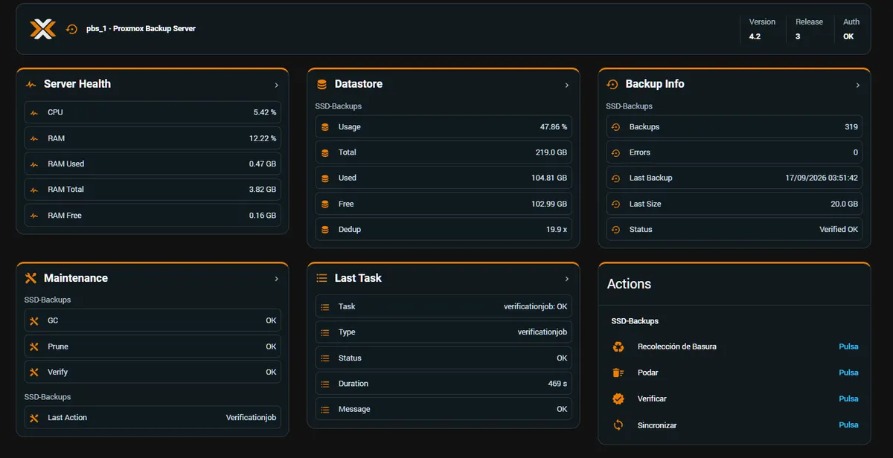Click the RAM 12.22 % value
Image resolution: width=893 pixels, height=458 pixels.
[x=263, y=138]
